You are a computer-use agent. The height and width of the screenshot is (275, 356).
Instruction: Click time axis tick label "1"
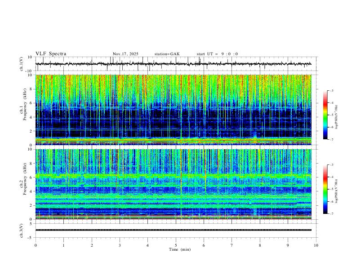click(x=63, y=245)
